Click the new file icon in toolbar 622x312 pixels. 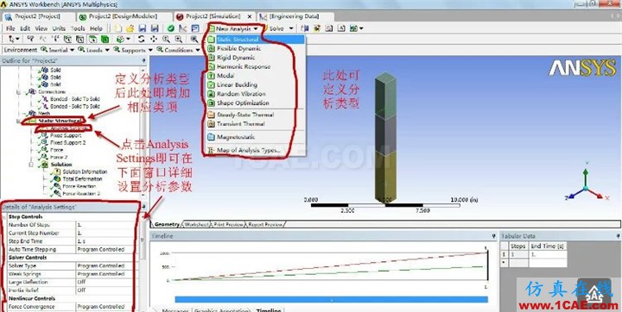pos(117,28)
